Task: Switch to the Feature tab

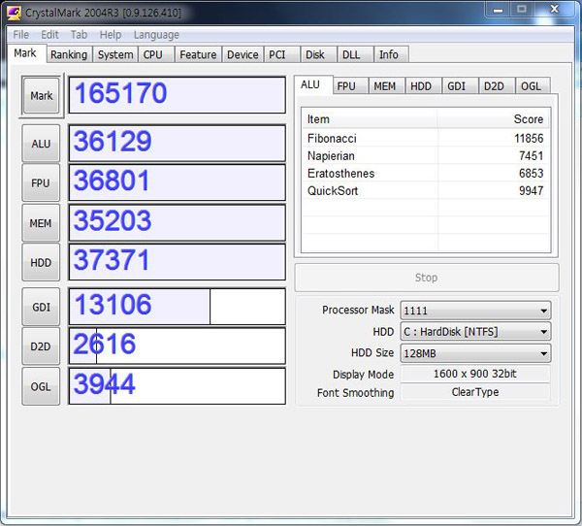Action: [x=198, y=54]
